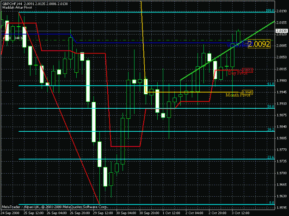Select the 38.2 Fibonacci level label
This screenshot has height=216, width=289.
271,129
